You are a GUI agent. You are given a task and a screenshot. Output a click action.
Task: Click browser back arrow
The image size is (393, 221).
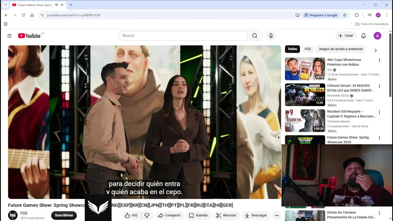(6, 15)
